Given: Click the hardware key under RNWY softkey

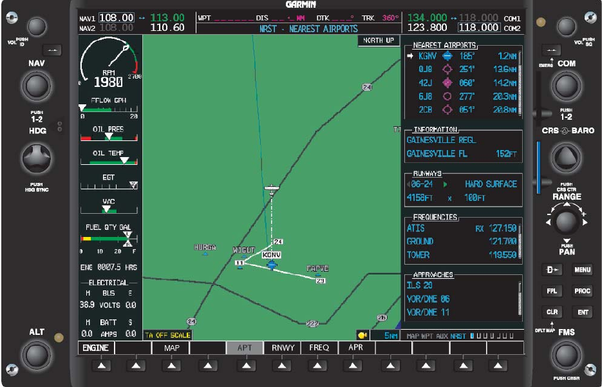Looking at the screenshot, I should point(282,366).
